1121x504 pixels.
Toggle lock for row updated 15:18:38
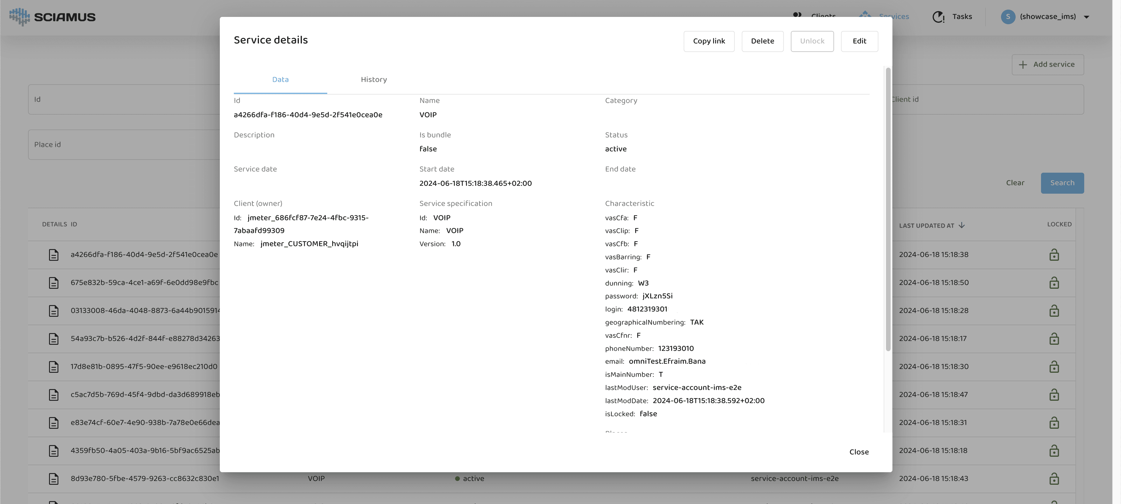pos(1054,255)
